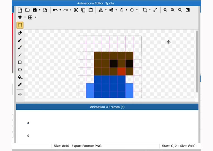
Task: Select frame 0 thumbnail in frames panel
Action: [28, 123]
